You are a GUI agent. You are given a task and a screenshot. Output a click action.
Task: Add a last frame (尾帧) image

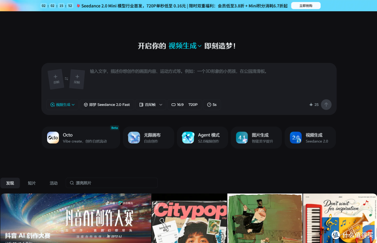click(x=77, y=79)
